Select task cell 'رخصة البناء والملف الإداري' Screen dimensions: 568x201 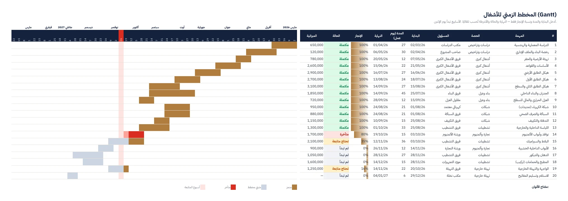[x=532, y=52]
